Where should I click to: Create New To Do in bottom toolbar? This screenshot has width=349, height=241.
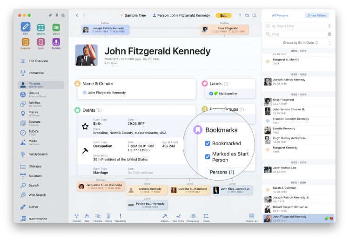(x=178, y=218)
